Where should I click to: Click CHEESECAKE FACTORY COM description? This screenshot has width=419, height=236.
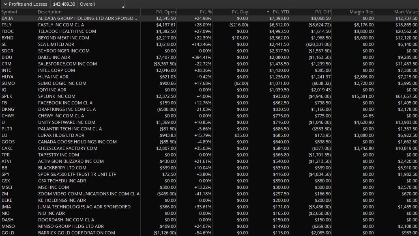pyautogui.click(x=68, y=149)
